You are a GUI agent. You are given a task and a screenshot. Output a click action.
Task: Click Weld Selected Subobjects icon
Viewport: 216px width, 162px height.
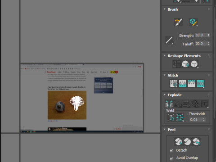tap(180, 117)
